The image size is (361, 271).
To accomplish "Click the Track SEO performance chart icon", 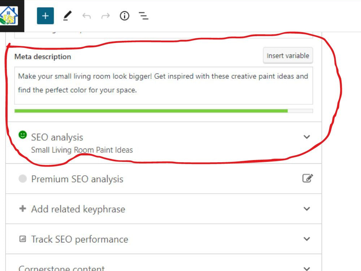I will 22,239.
